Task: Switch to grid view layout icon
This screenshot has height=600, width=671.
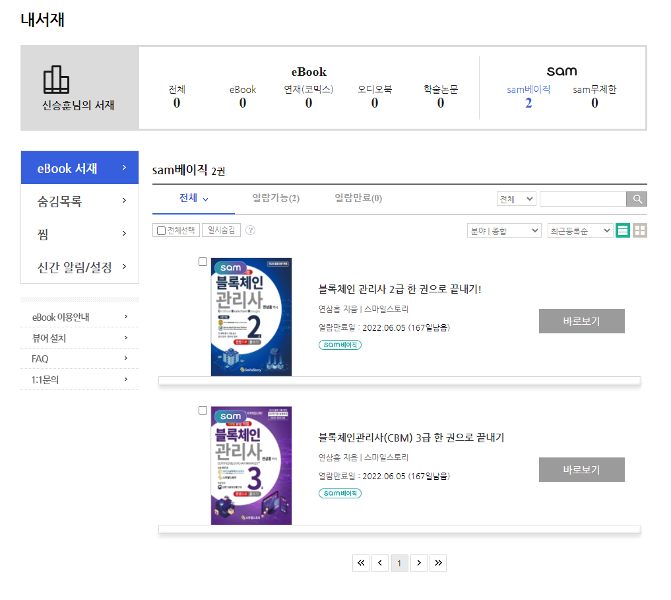Action: 640,230
